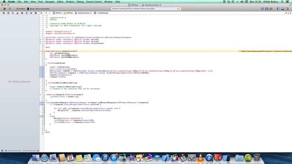Enter full screen mode for Xcode window
Screen dimensions: 292x164
[x=290, y=5]
